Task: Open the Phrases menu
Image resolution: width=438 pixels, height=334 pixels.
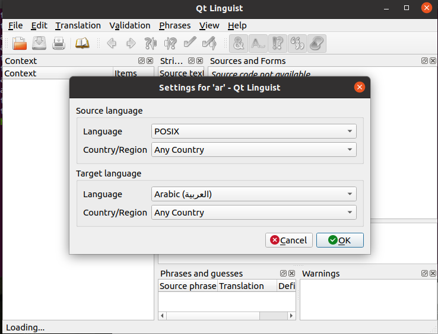Action: (x=175, y=25)
